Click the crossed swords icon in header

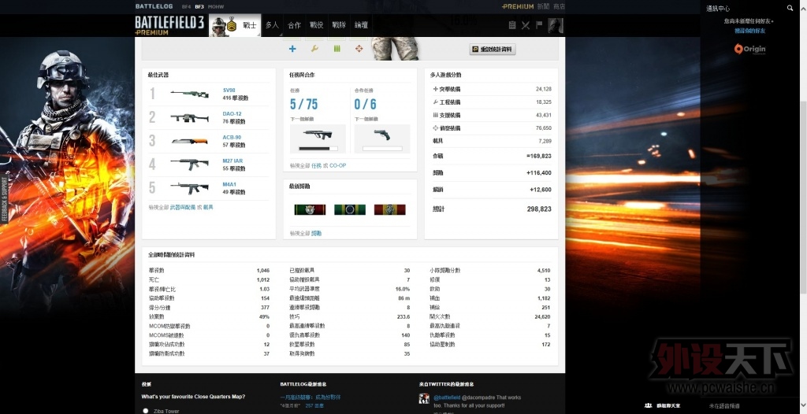click(x=526, y=25)
